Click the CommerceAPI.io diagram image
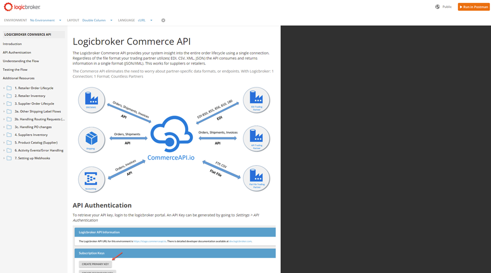 [x=173, y=136]
